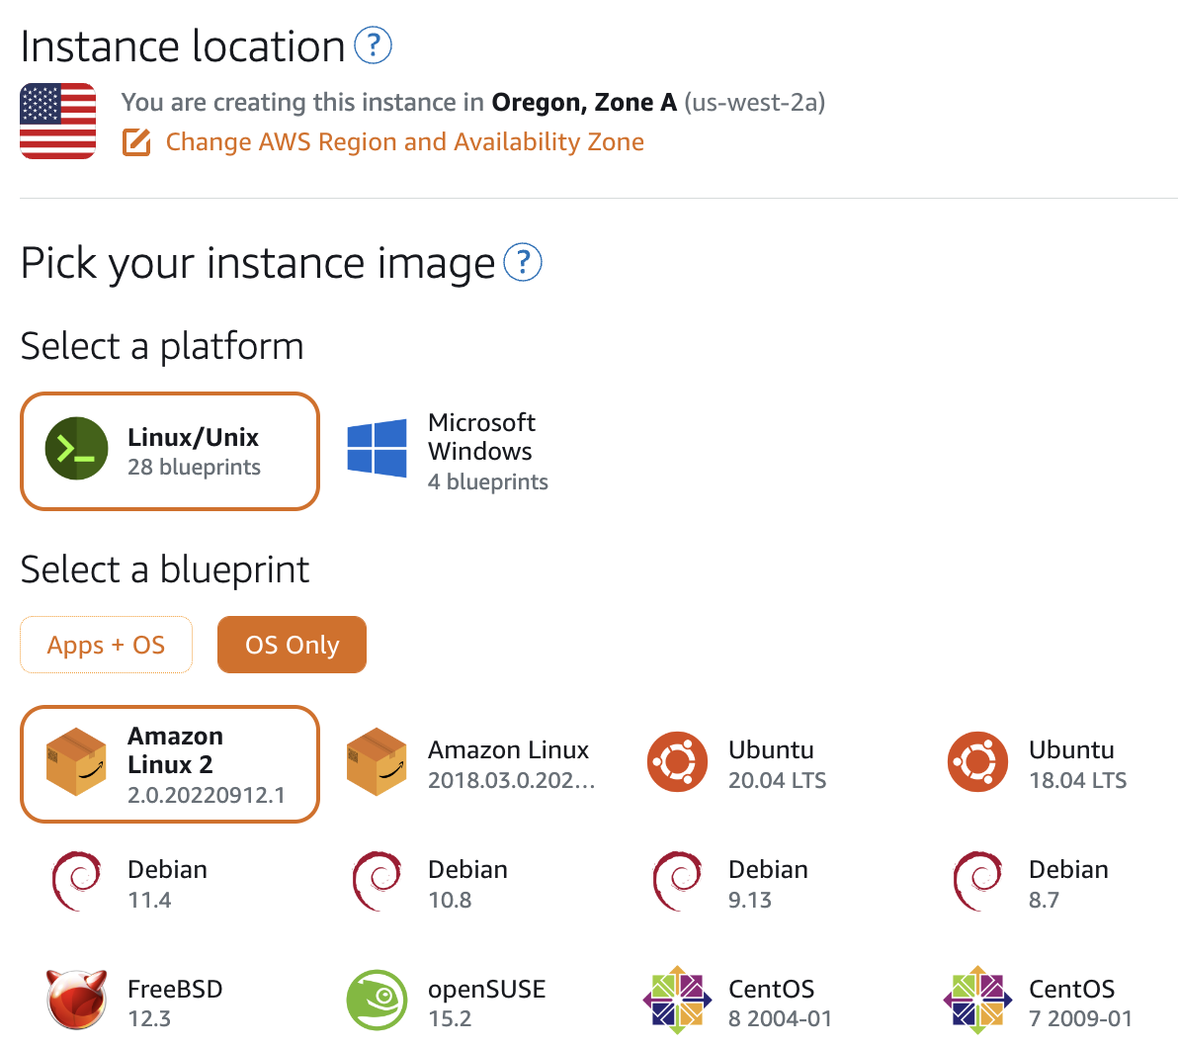Switch to Apps + OS blueprints

(106, 645)
